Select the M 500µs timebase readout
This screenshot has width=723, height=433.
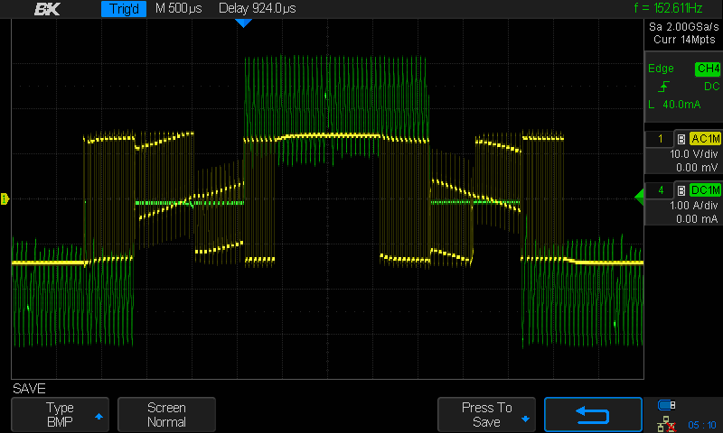pyautogui.click(x=178, y=8)
